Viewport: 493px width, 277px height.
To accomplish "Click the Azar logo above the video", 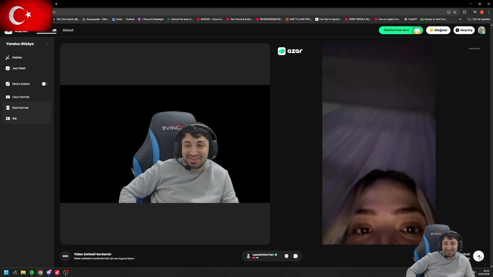I will 290,51.
